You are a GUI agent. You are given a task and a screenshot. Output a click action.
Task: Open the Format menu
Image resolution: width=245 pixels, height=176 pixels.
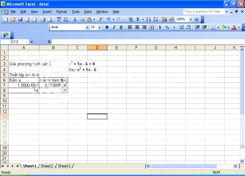(x=61, y=12)
